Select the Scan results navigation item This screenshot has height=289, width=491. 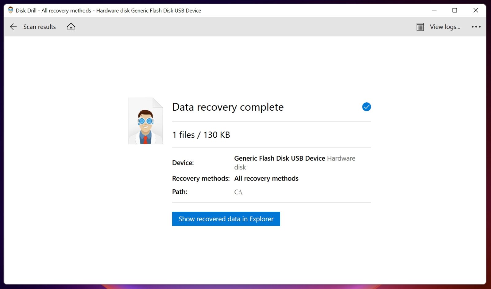(x=39, y=27)
